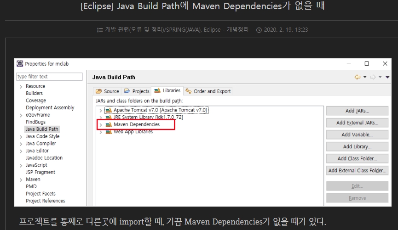Select Project References in the tree
398x230 pixels.
pos(46,201)
